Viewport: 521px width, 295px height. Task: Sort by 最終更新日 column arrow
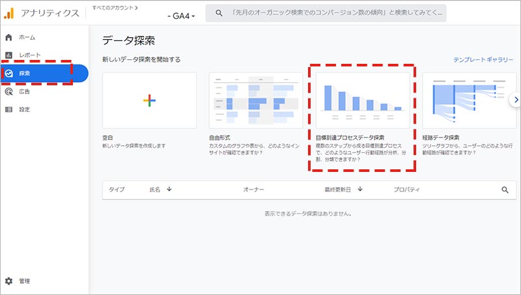(359, 190)
